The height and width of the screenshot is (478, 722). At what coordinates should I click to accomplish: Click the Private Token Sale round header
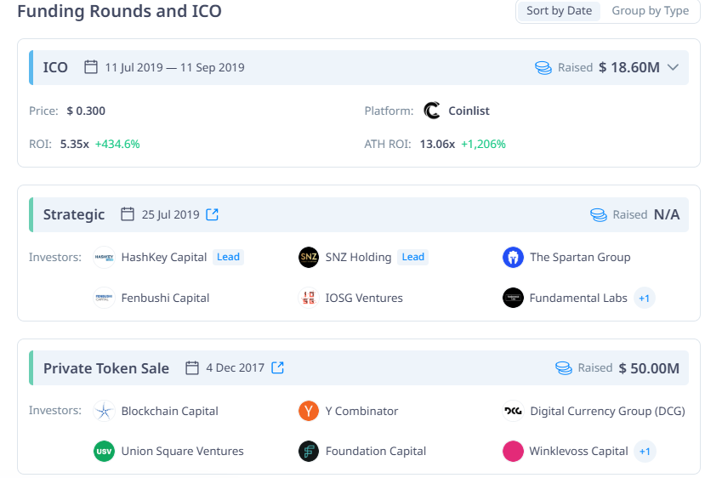click(359, 368)
